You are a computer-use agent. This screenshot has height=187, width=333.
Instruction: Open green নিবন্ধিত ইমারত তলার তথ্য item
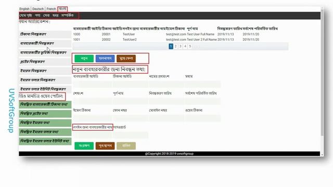[x=45, y=132]
